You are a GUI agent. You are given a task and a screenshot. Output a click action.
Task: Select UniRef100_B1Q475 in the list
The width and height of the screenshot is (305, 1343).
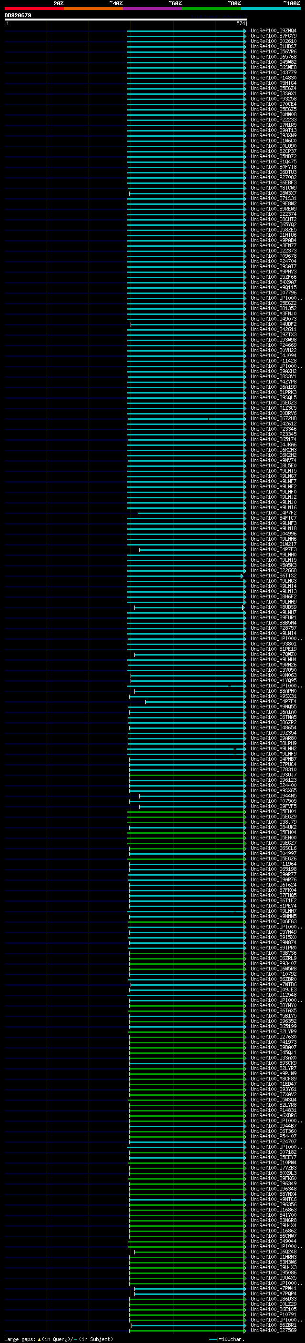tap(274, 162)
